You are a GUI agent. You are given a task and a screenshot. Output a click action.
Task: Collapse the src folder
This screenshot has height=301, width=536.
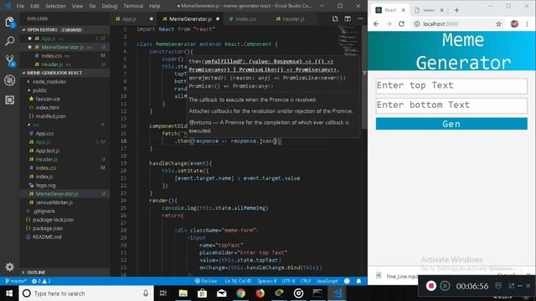[36, 125]
